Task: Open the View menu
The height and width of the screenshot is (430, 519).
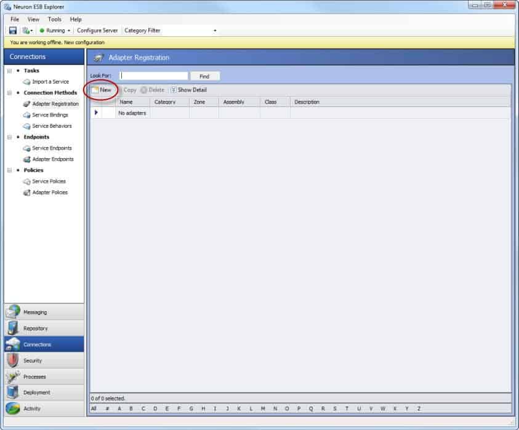Action: coord(33,20)
